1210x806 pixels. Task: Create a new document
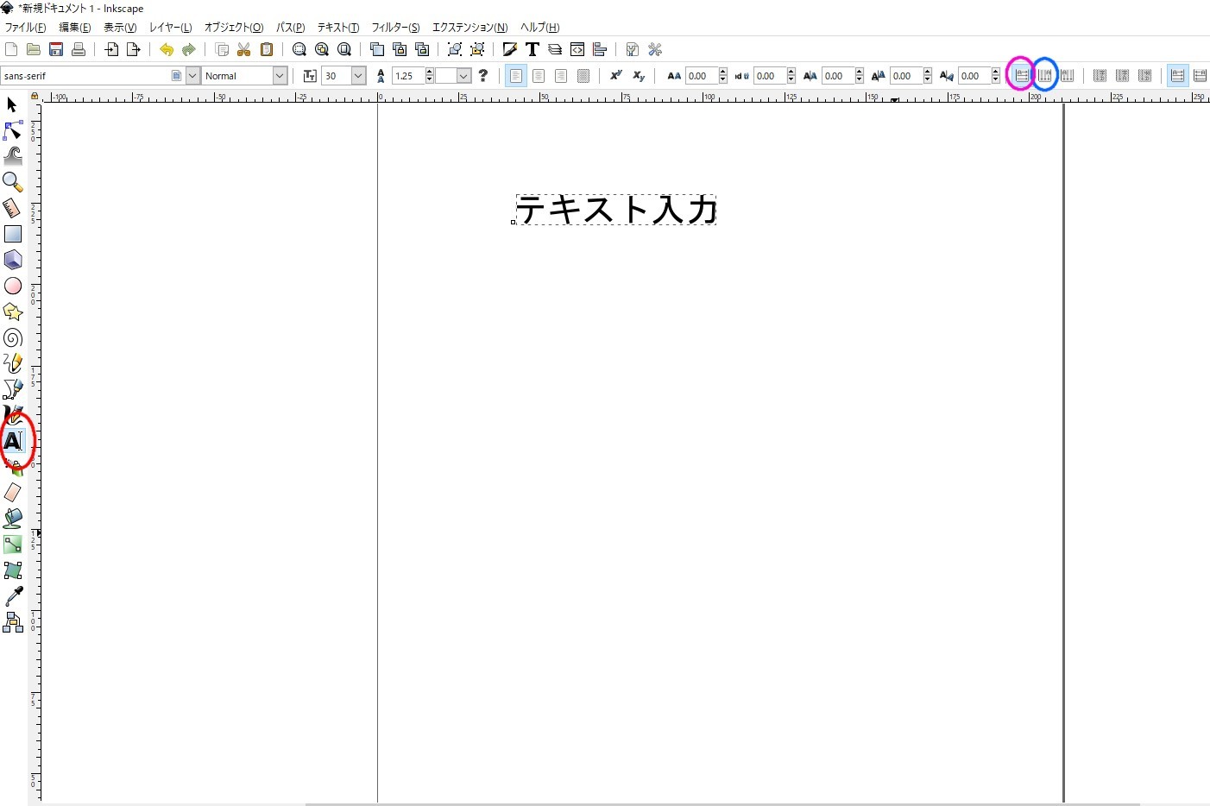coord(11,50)
